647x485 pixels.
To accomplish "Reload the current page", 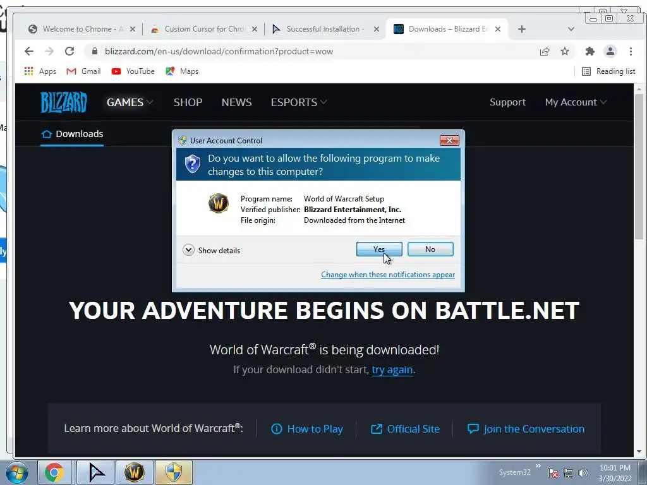I will (x=70, y=51).
